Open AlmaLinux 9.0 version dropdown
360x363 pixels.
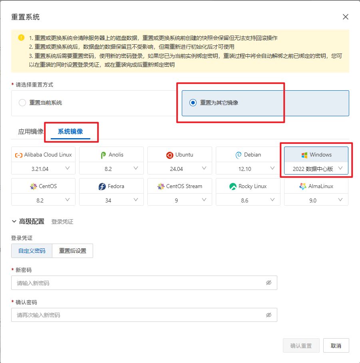[316, 200]
